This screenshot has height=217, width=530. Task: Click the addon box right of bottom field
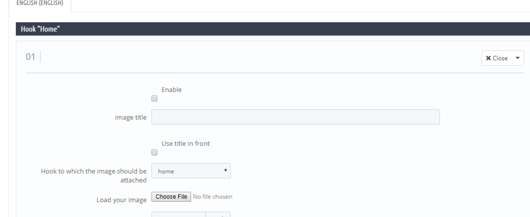point(218,214)
